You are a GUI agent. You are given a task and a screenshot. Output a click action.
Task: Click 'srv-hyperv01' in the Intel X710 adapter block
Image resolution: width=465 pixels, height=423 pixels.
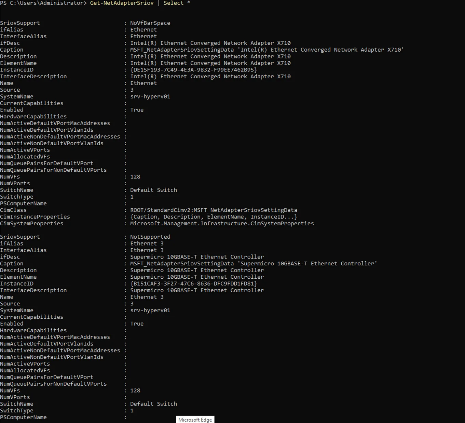(150, 96)
